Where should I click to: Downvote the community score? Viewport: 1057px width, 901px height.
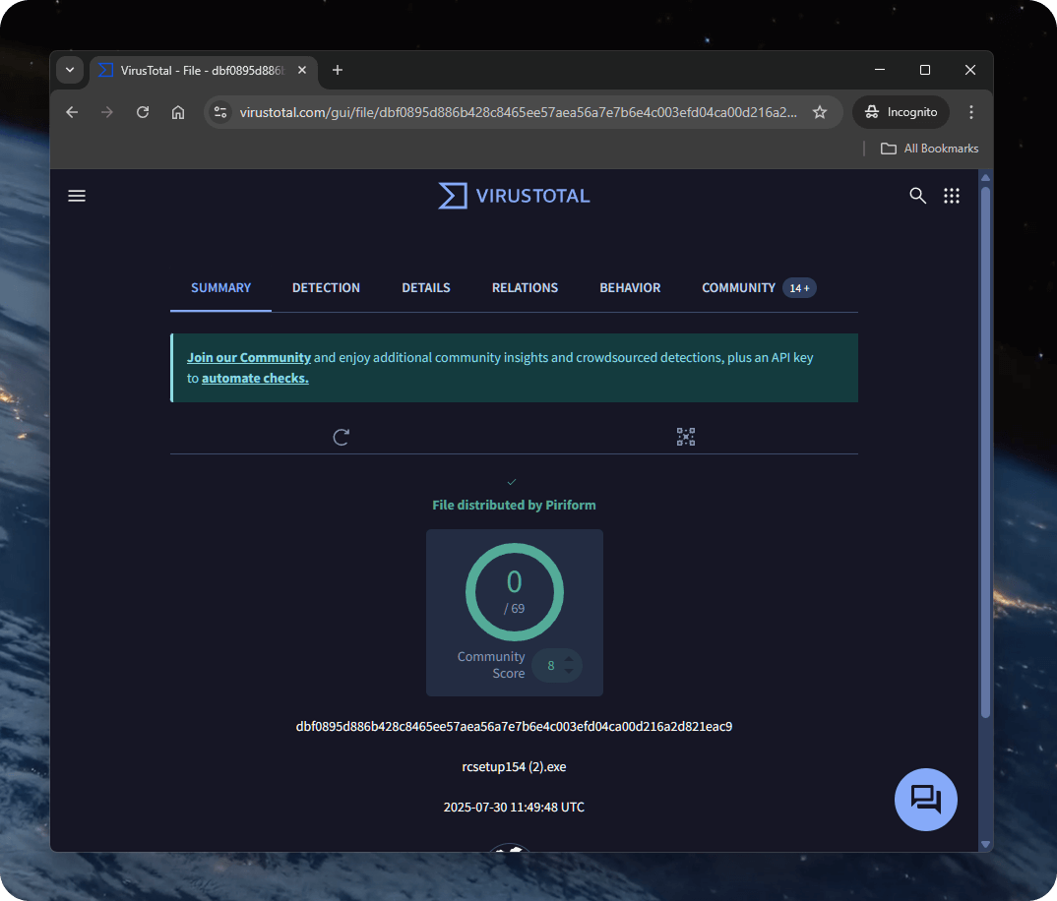tap(569, 671)
